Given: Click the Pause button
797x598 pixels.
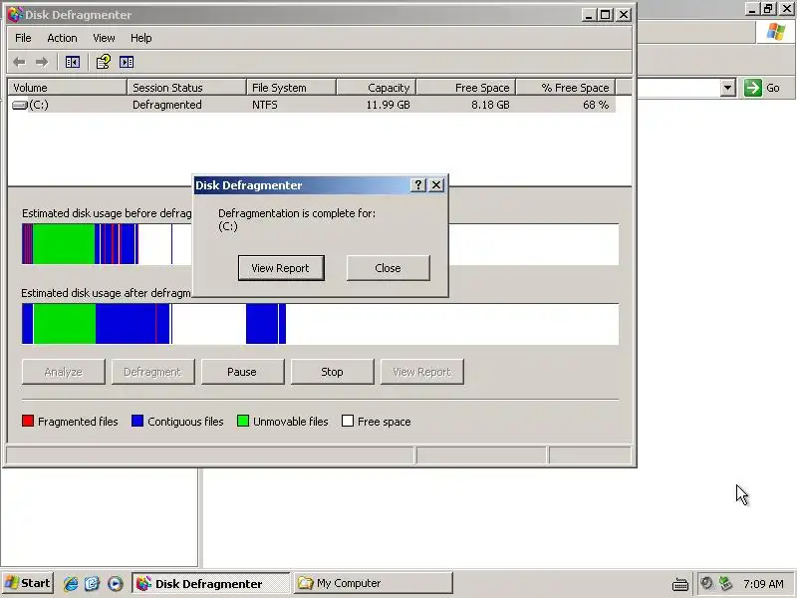Looking at the screenshot, I should tap(242, 372).
